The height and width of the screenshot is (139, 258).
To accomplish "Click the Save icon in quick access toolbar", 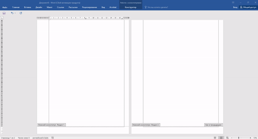I will click(x=4, y=13).
